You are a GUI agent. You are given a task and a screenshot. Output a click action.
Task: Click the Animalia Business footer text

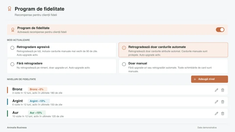pos(17,128)
